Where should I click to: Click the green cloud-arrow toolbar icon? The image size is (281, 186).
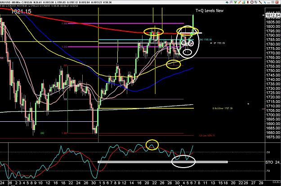coord(227,2)
